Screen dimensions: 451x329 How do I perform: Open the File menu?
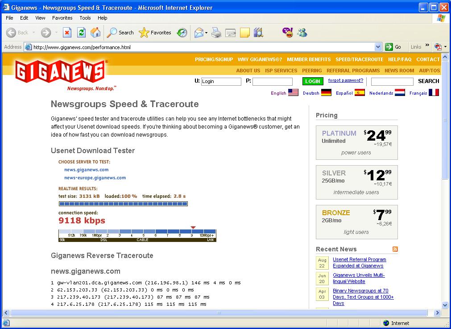click(9, 18)
